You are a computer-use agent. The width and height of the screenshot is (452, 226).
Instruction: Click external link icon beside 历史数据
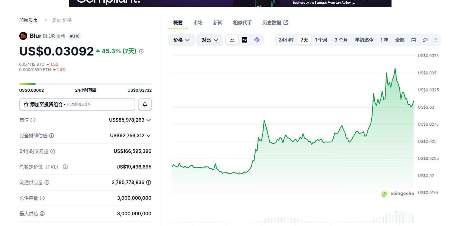point(286,23)
